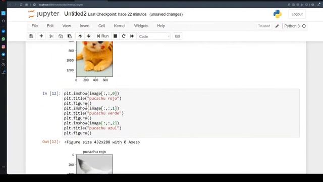Open the Edit menu

50,26
